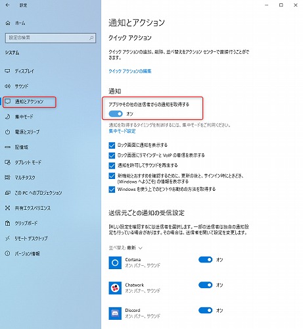Click the 集中モード moon icon
Viewport: 303px width, 329px height.
coord(8,116)
